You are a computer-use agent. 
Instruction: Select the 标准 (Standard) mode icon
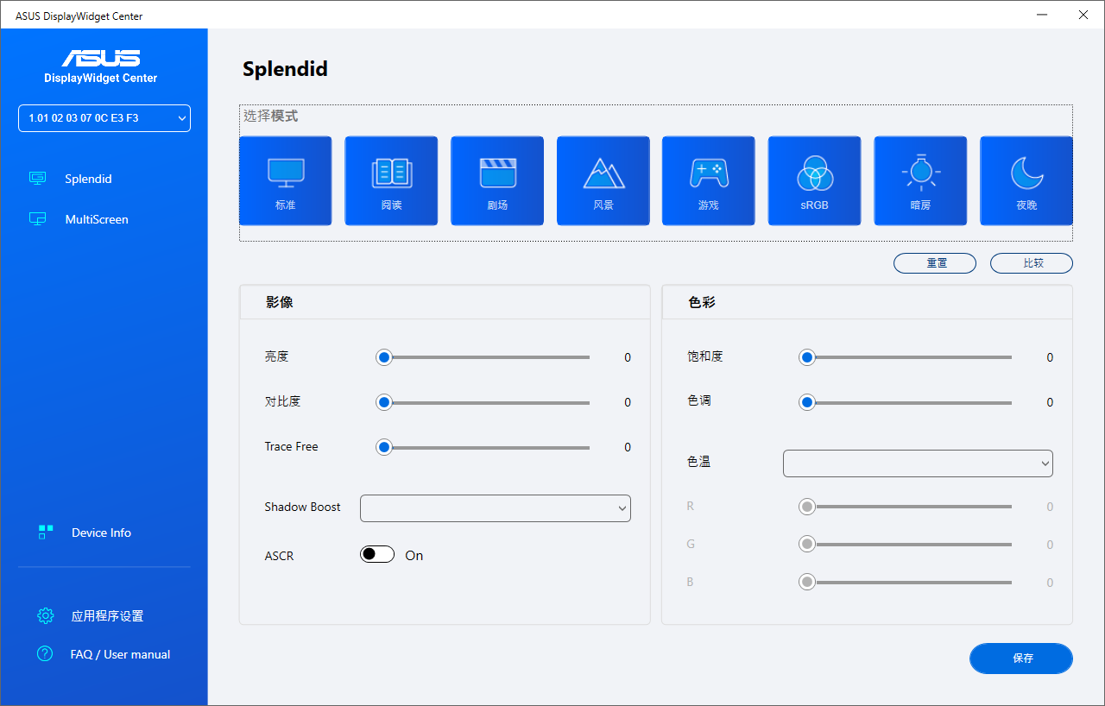click(x=285, y=180)
